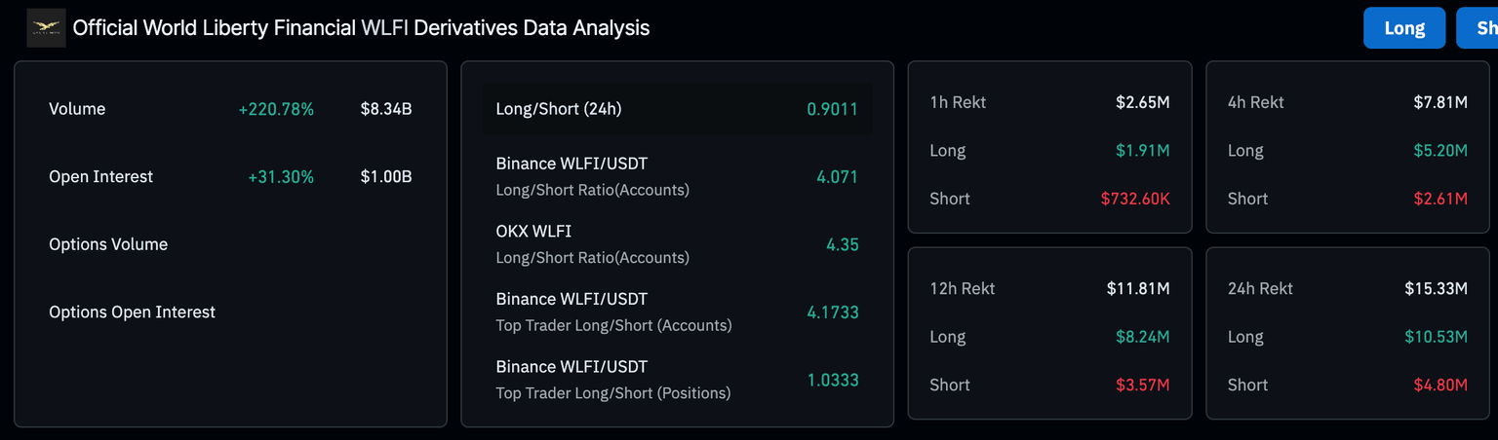The image size is (1498, 440).
Task: Click the $15.33M 24h Rekt total
Action: [1436, 288]
